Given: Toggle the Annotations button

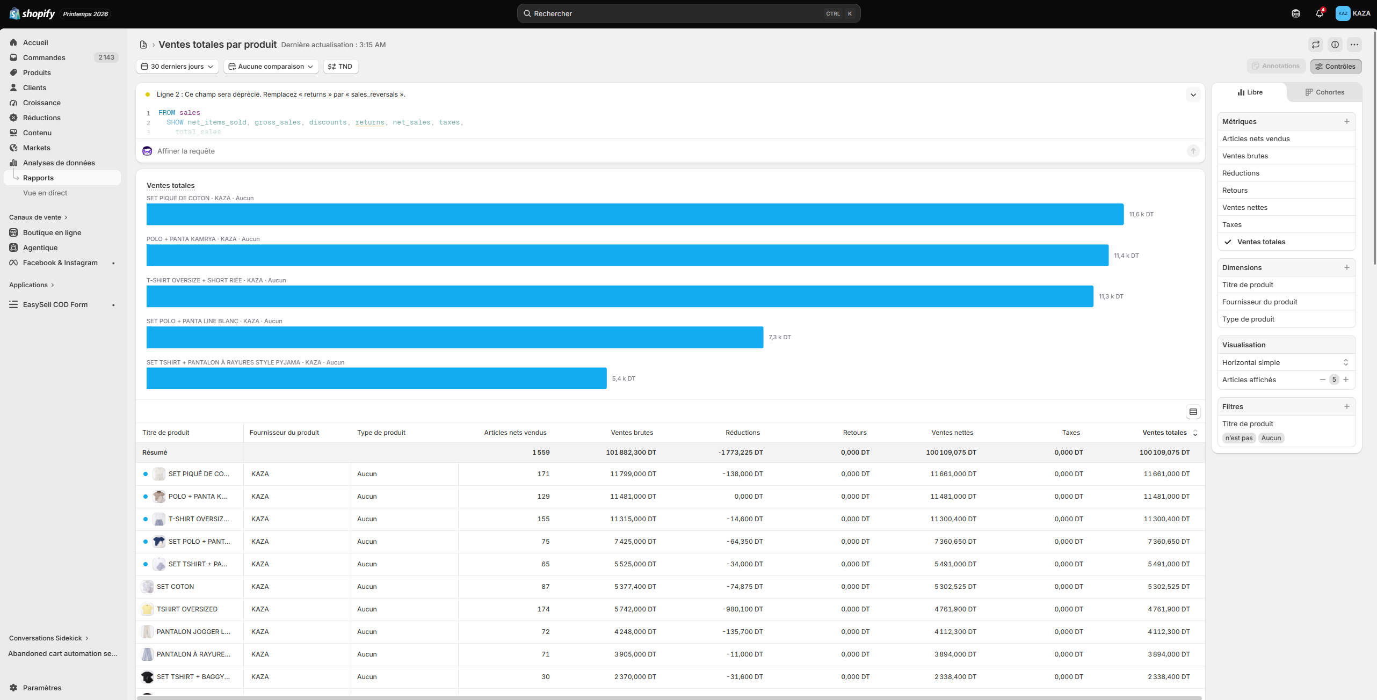Looking at the screenshot, I should [x=1276, y=66].
